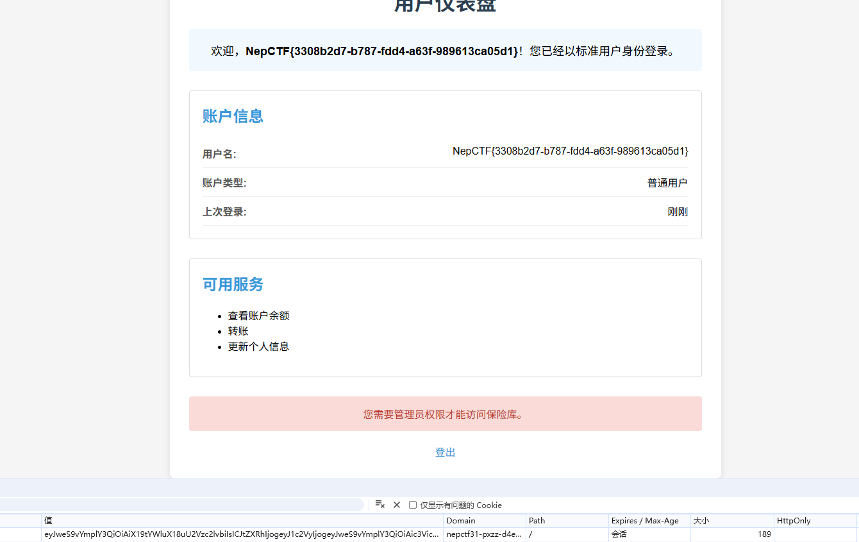The height and width of the screenshot is (542, 859).
Task: Click the 查看账户余额 service item
Action: coord(258,316)
